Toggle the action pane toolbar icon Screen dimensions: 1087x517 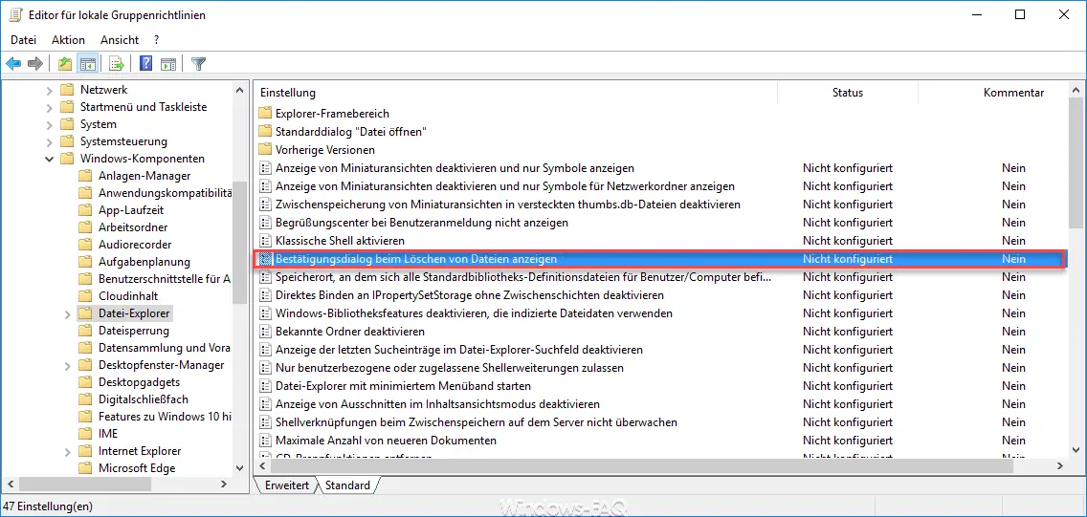(x=167, y=64)
